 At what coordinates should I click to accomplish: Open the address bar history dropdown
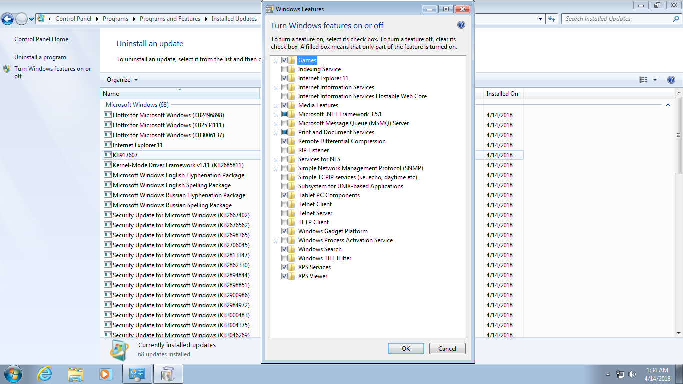541,19
